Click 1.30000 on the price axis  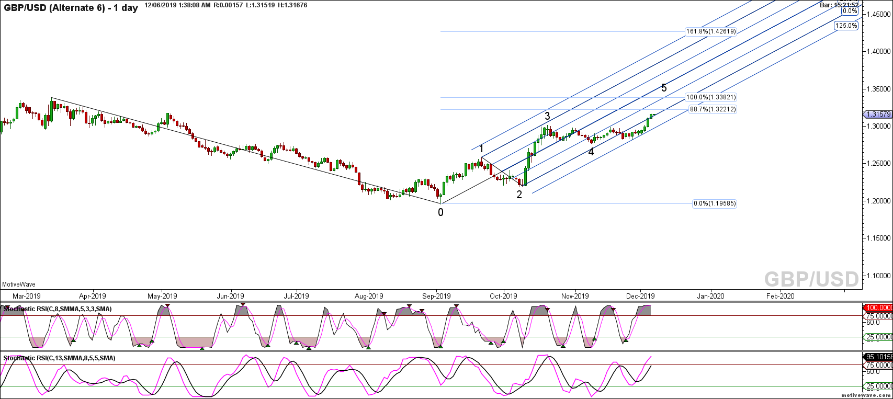[877, 127]
